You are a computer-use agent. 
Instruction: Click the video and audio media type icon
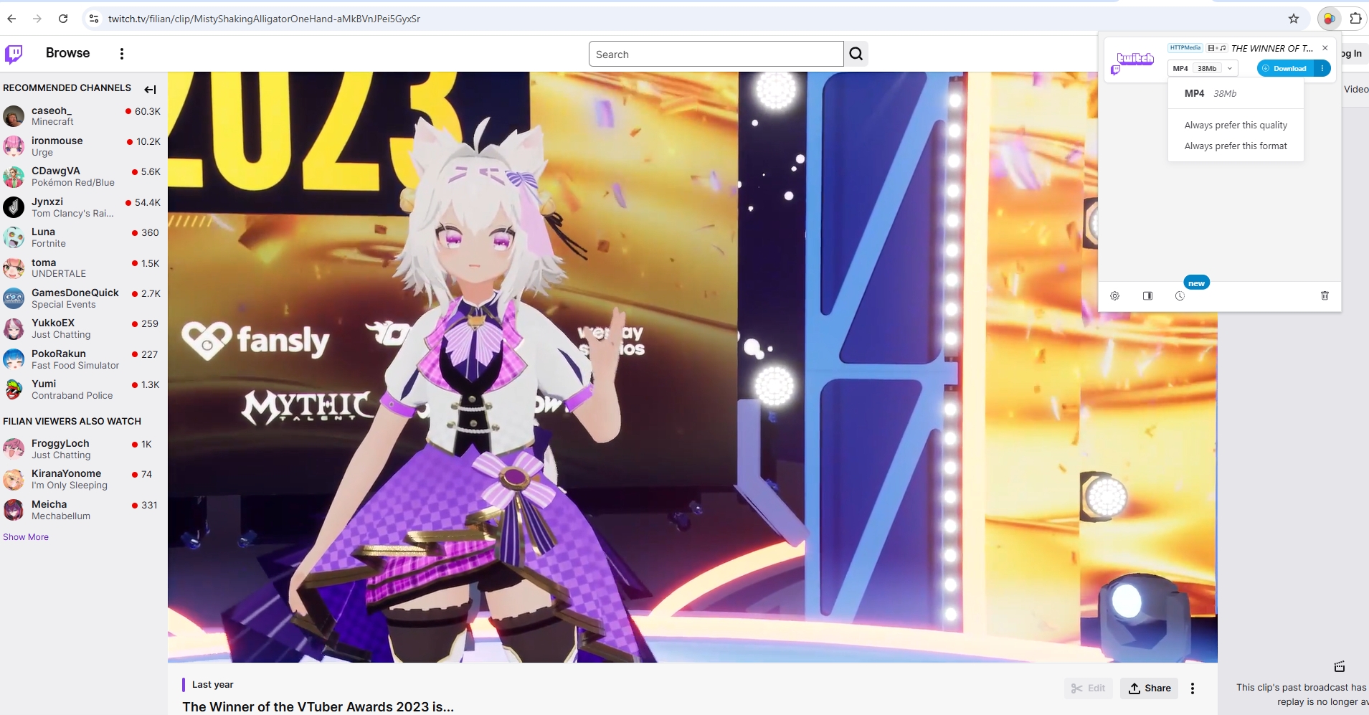[1216, 48]
